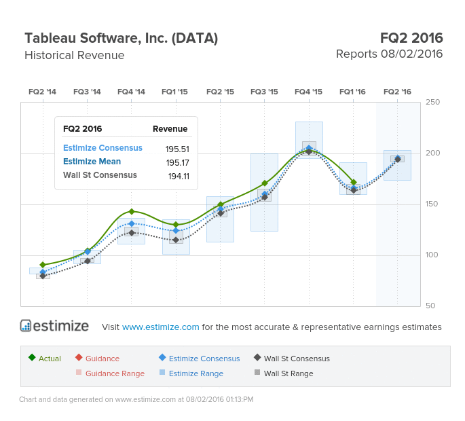Click the 100 y-axis value
Screen dimensions: 465x421
coord(432,255)
